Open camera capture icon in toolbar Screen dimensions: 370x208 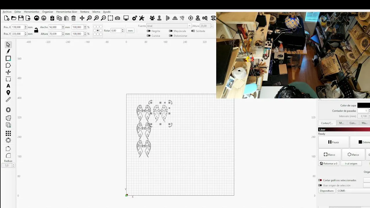pos(117,18)
